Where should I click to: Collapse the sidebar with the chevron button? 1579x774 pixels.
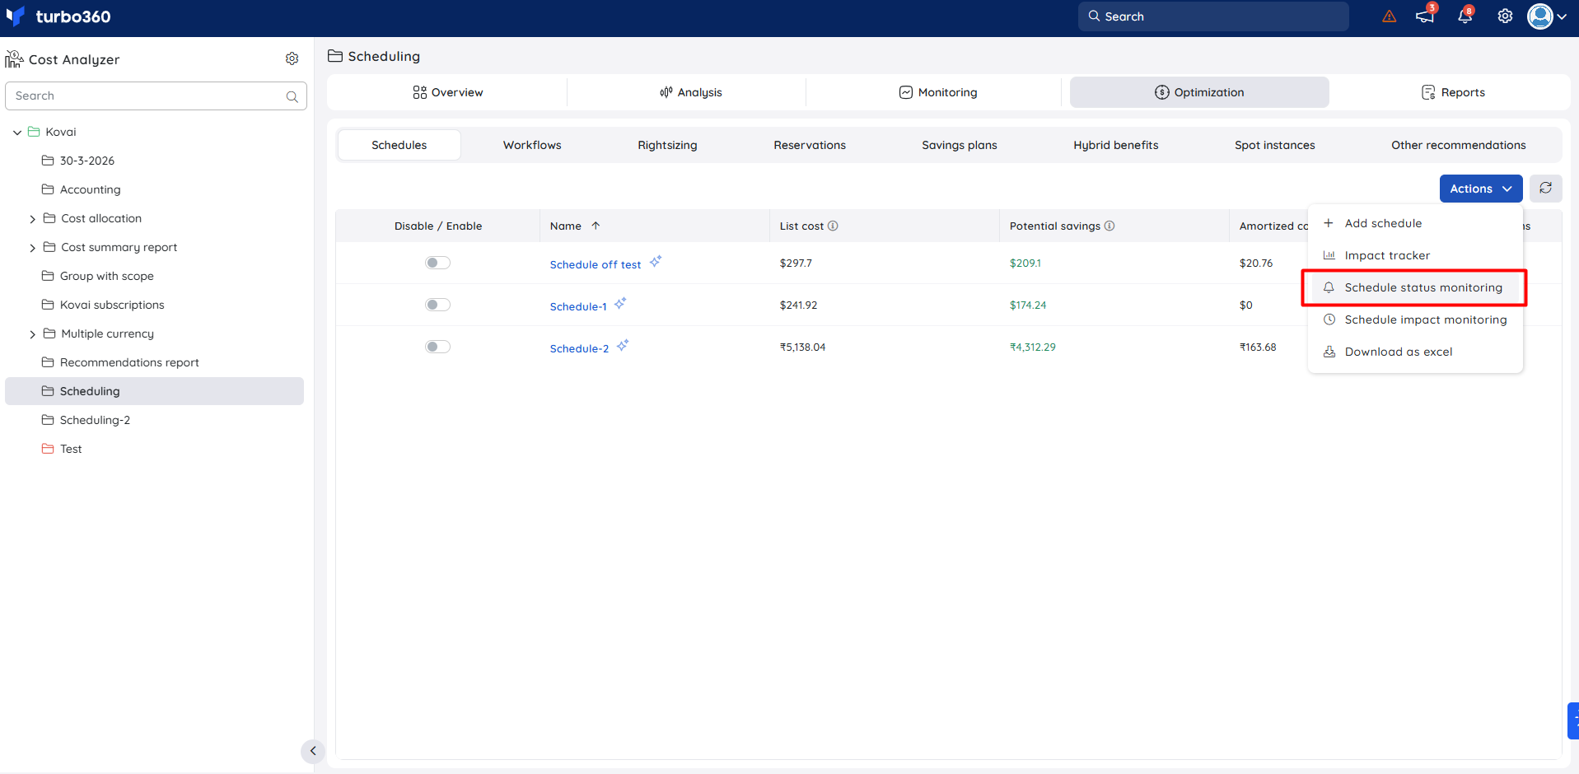click(313, 751)
